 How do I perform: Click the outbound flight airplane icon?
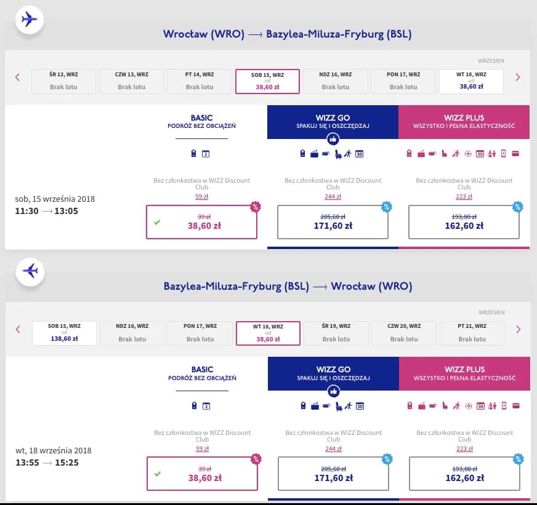pos(29,19)
